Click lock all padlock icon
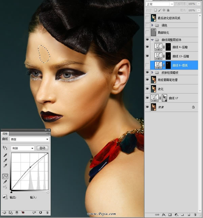The height and width of the screenshot is (218, 203). coord(168,10)
